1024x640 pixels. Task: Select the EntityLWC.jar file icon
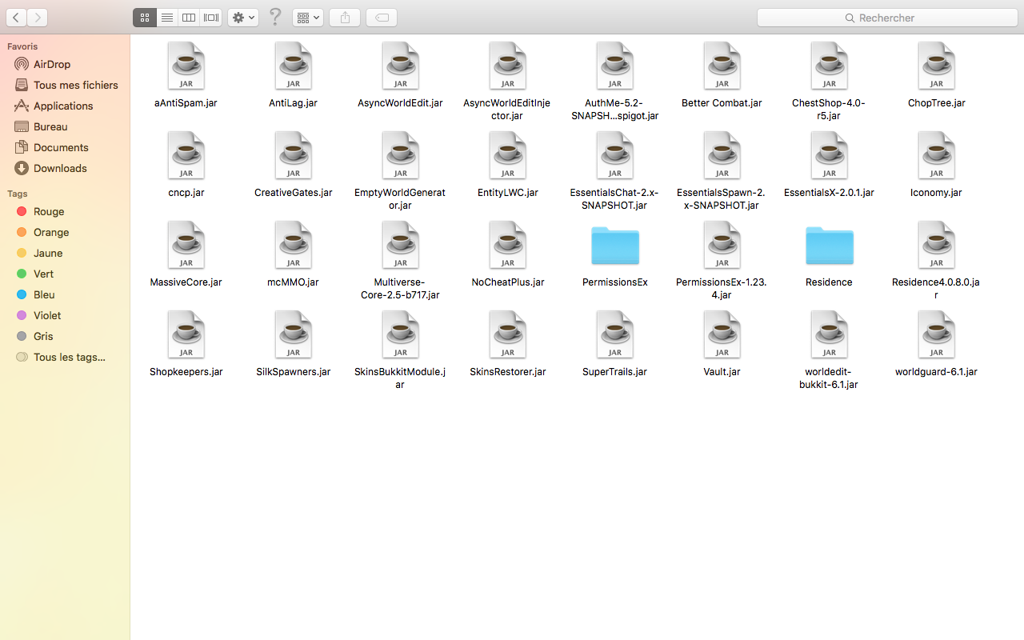click(508, 155)
